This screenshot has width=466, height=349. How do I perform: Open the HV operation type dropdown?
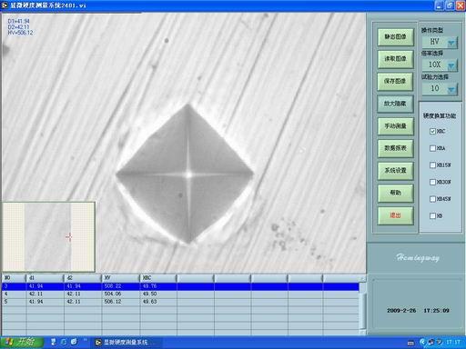coord(451,42)
